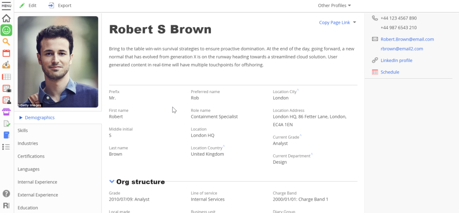Click the purple storefront sidebar icon
The height and width of the screenshot is (213, 459).
coord(6,112)
